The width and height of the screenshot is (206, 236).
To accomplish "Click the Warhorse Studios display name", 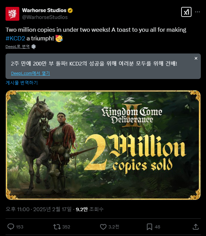I will click(x=44, y=10).
